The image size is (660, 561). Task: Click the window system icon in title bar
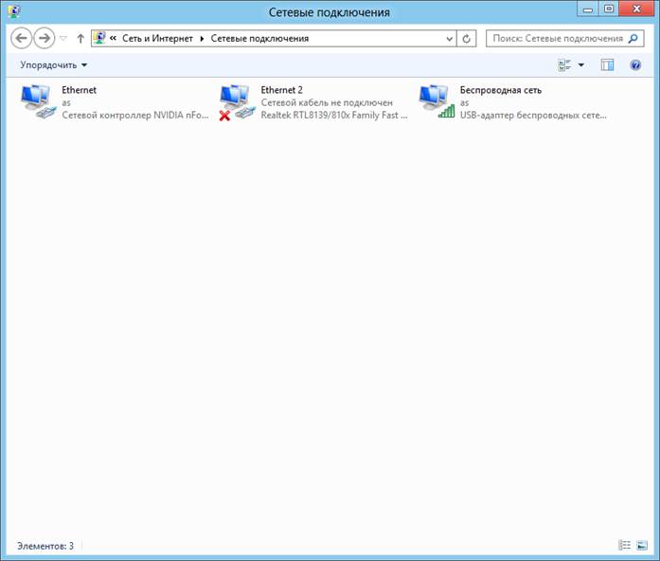coord(13,11)
